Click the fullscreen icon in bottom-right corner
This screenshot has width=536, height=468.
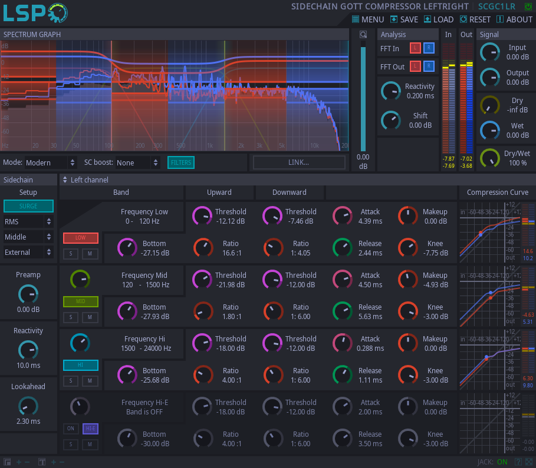pos(528,462)
